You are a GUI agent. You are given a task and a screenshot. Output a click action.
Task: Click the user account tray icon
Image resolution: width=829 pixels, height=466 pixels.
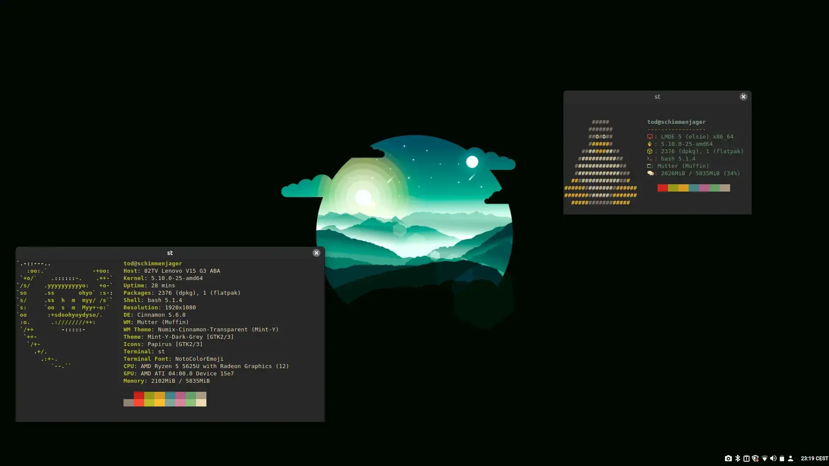[791, 458]
